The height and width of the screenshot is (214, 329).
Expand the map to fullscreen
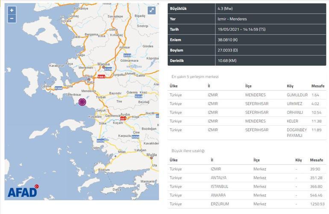tap(152, 11)
